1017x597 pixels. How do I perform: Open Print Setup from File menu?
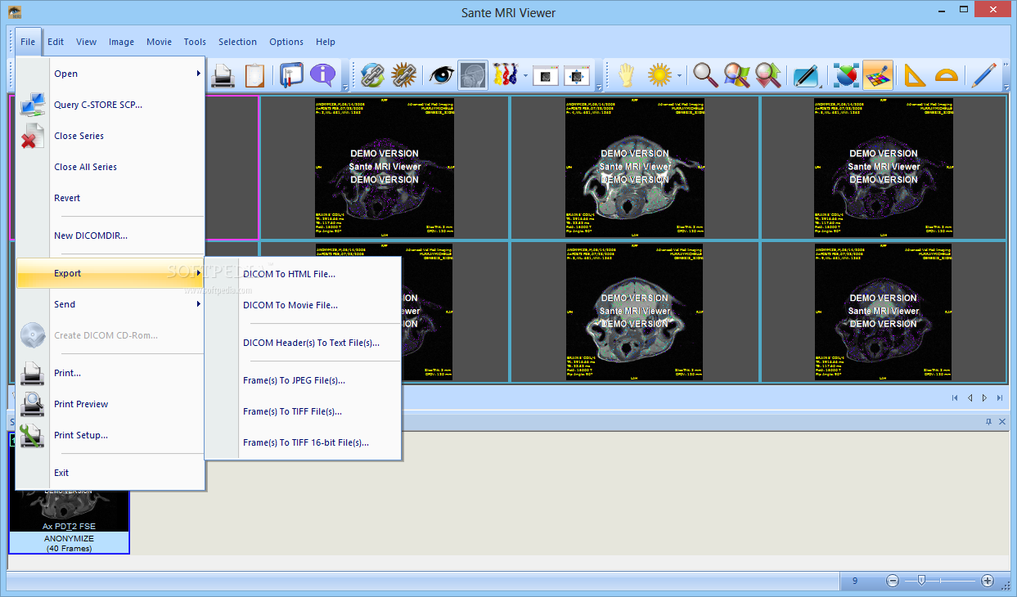click(110, 435)
